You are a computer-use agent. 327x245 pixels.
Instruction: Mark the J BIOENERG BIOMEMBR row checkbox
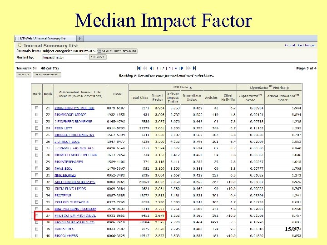(x=36, y=121)
